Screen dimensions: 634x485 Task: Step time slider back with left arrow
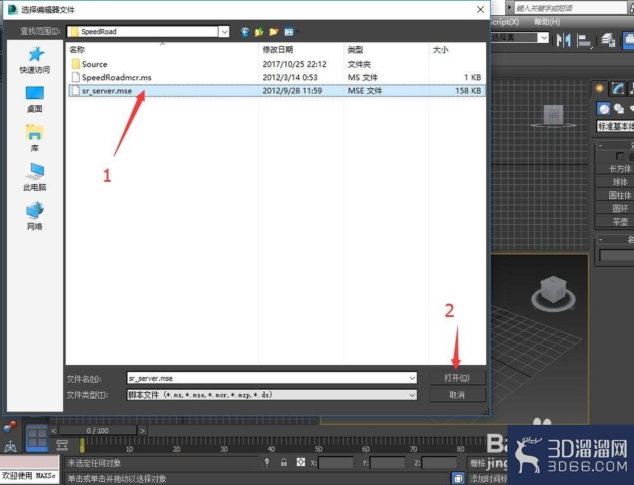(x=54, y=431)
